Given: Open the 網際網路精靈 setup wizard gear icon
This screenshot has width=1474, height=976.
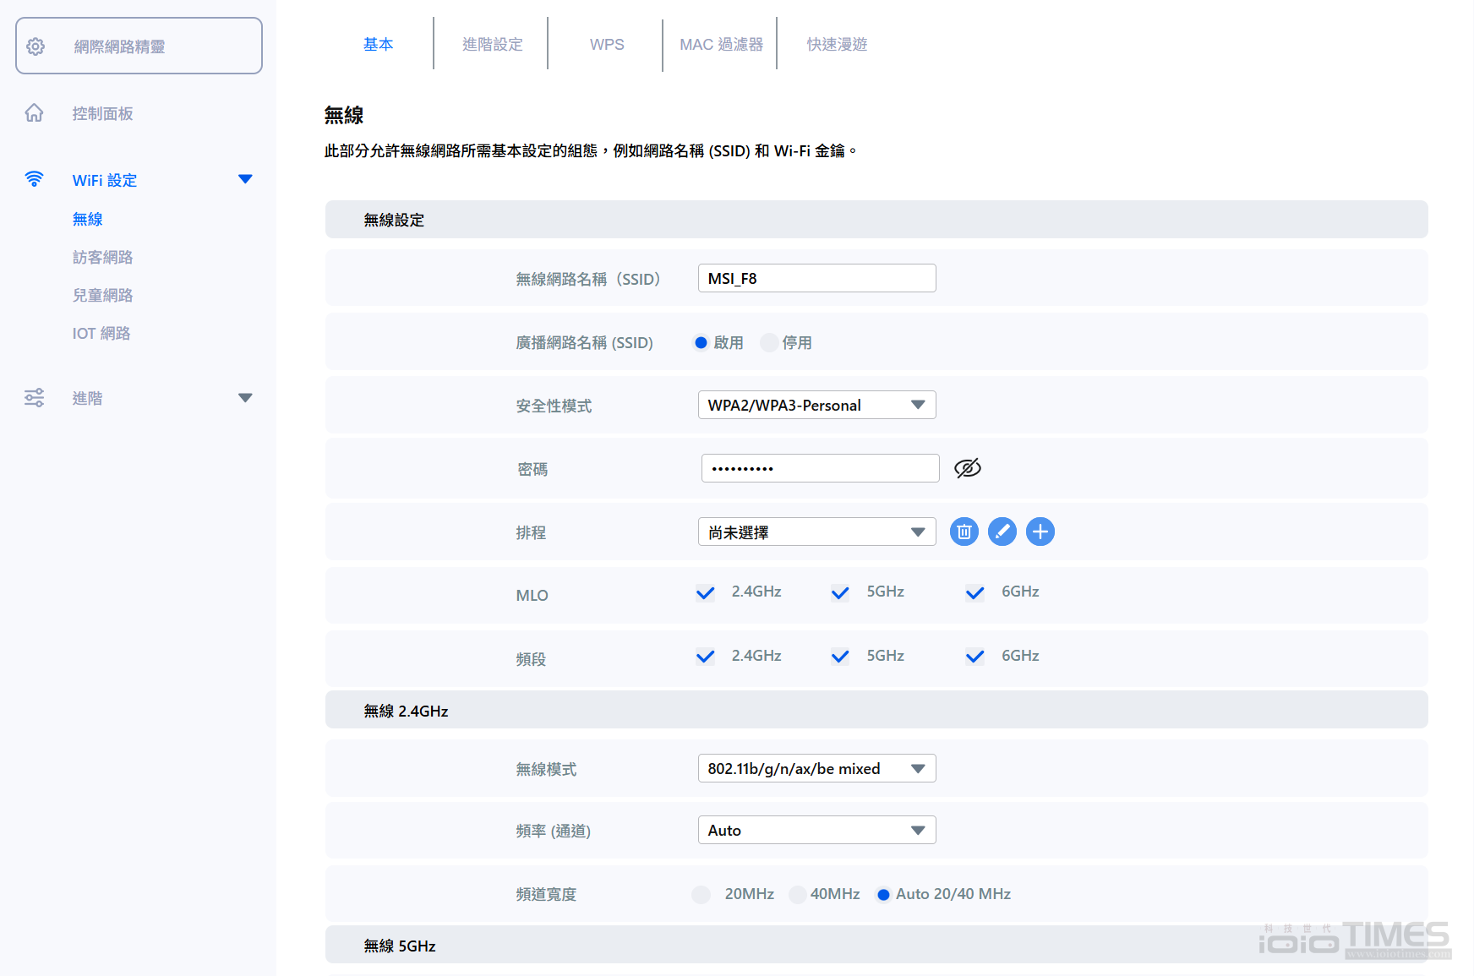Looking at the screenshot, I should [x=35, y=46].
